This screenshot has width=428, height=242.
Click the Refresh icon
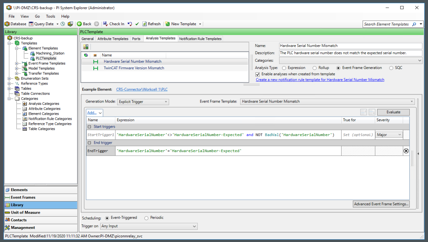click(x=144, y=24)
